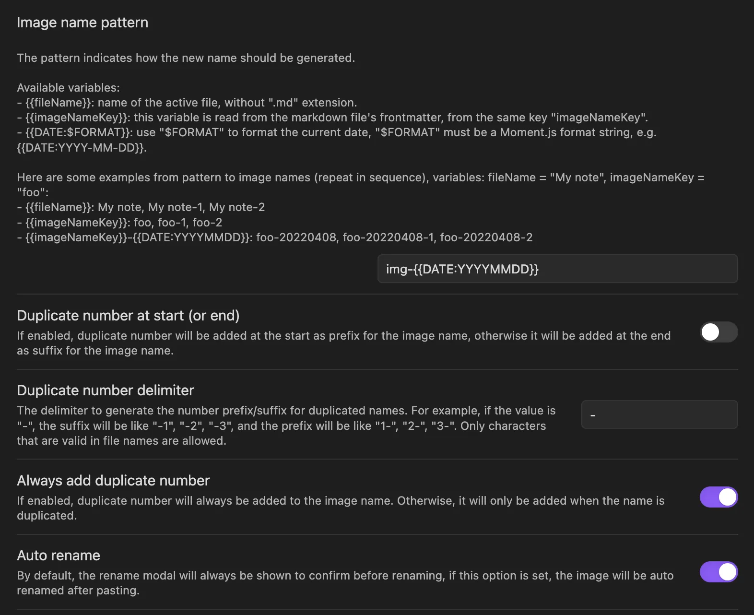Viewport: 754px width, 615px height.
Task: Click the example line "My note, My note-1, My note-2"
Action: coord(141,207)
